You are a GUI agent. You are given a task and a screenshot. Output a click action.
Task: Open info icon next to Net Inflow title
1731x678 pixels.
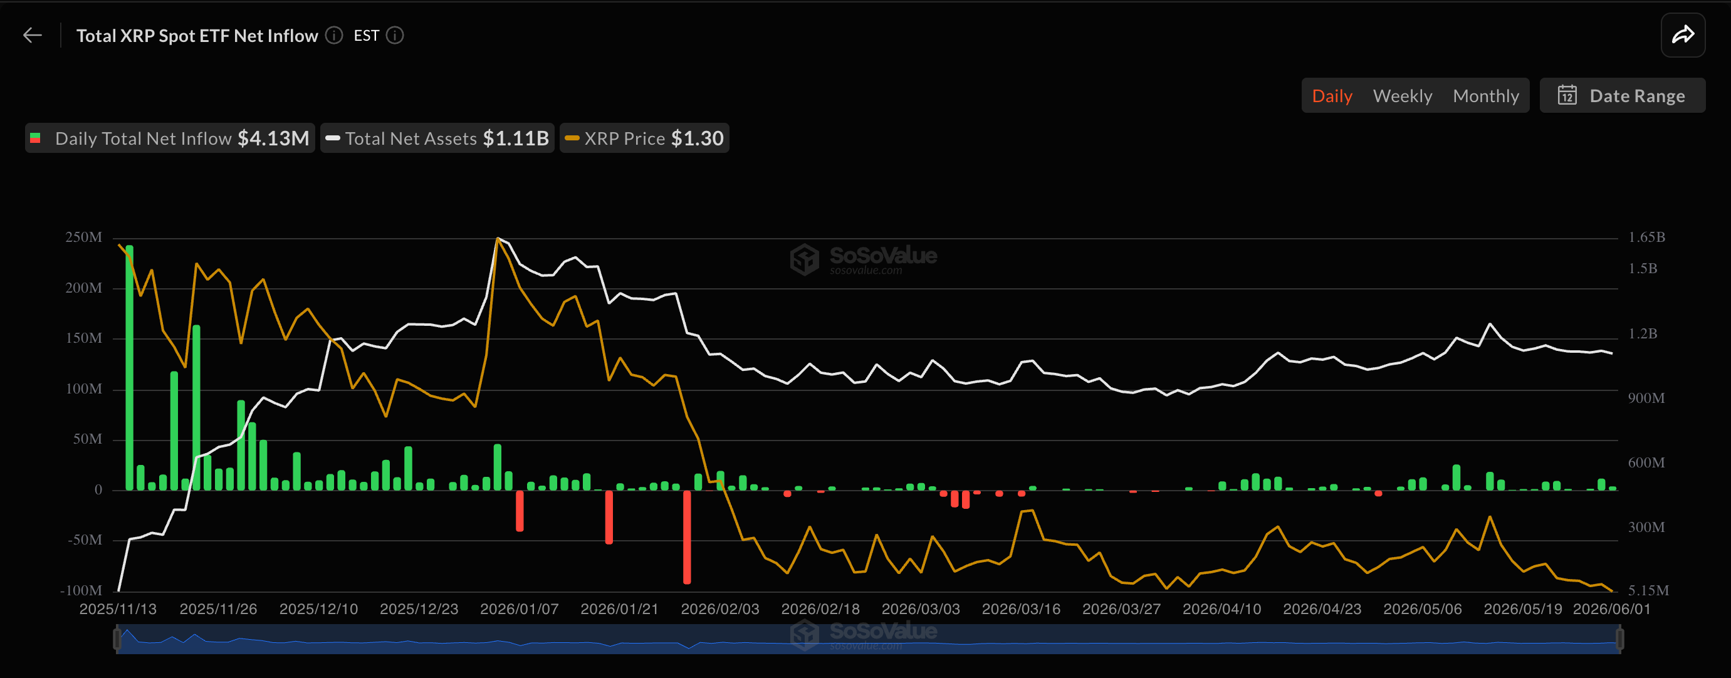pos(334,36)
